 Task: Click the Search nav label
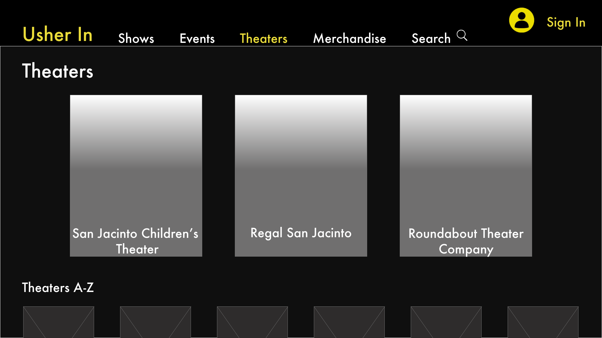point(431,38)
